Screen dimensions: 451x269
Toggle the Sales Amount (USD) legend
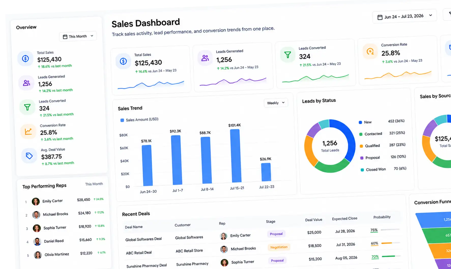tap(139, 120)
